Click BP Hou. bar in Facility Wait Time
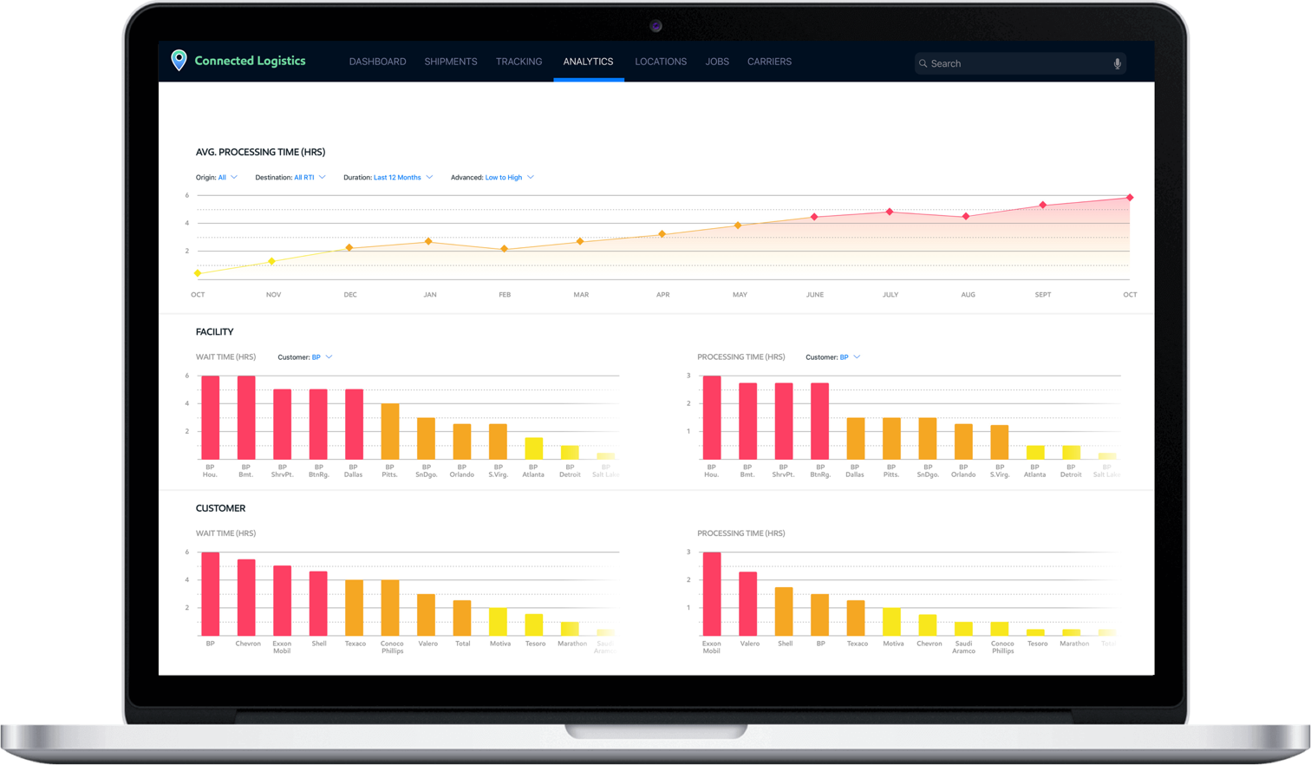 [210, 417]
